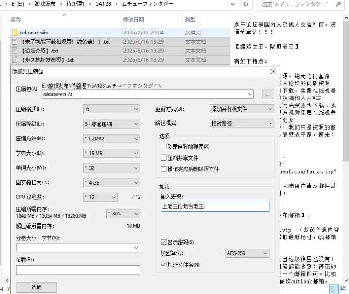This screenshot has width=349, height=294.
Task: Browse for archive location with the ... button
Action: click(x=268, y=94)
